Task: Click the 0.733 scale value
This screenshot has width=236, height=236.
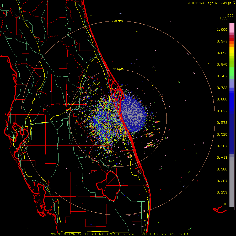Action: coord(222,88)
